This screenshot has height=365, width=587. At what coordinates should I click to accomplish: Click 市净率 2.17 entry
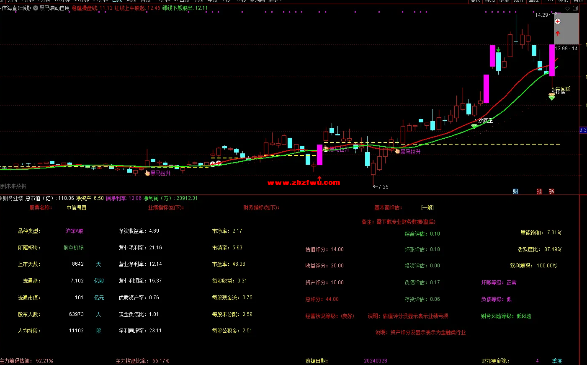coord(227,231)
